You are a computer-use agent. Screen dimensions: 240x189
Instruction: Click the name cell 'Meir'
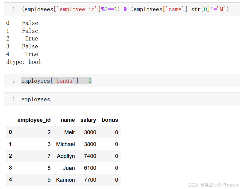69,132
